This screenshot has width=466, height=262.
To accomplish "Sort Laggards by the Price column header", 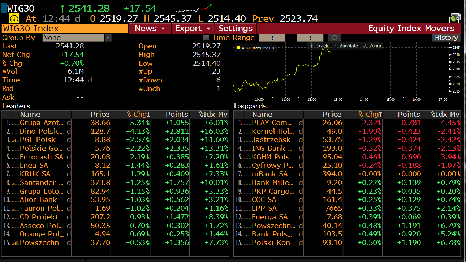I will tap(323, 115).
